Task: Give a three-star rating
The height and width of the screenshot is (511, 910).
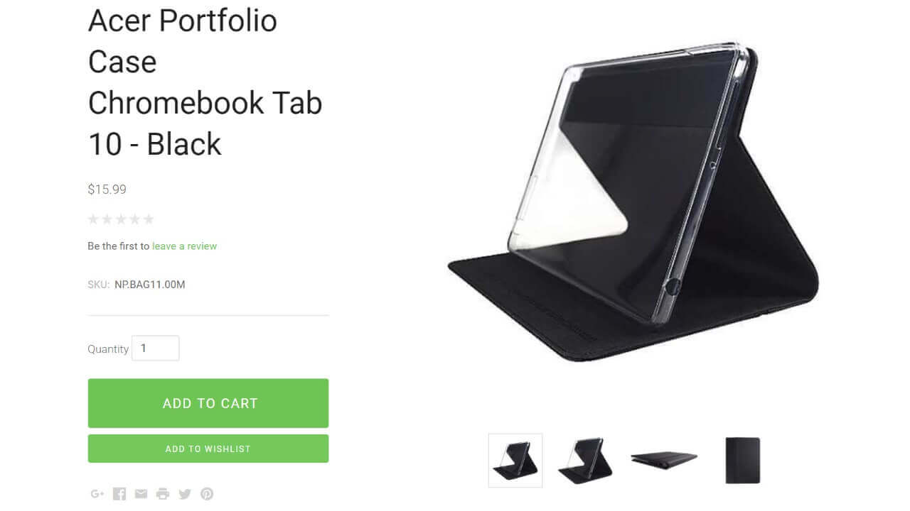Action: 121,219
